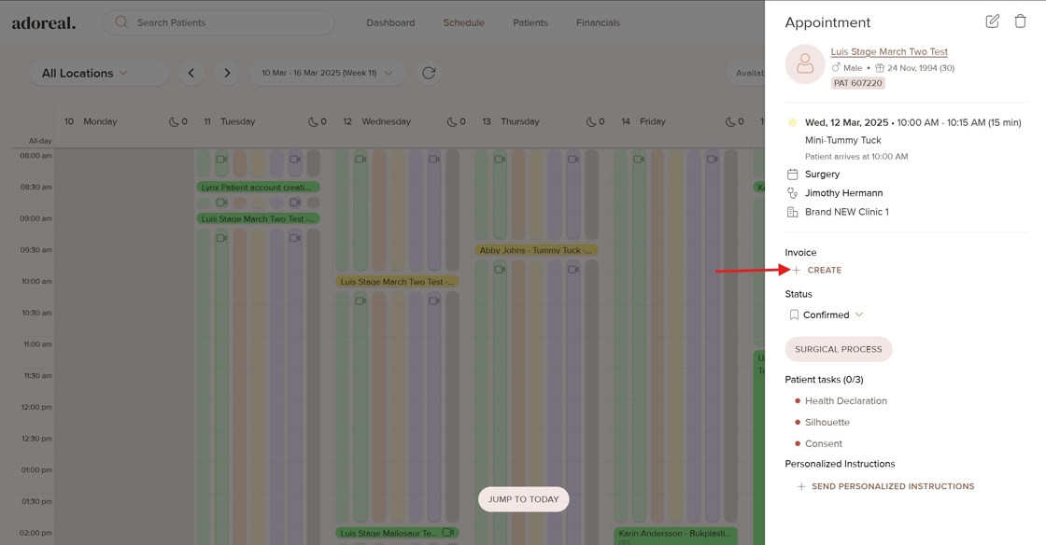Click the moon icon on Wednesday header
1046x545 pixels.
(452, 121)
